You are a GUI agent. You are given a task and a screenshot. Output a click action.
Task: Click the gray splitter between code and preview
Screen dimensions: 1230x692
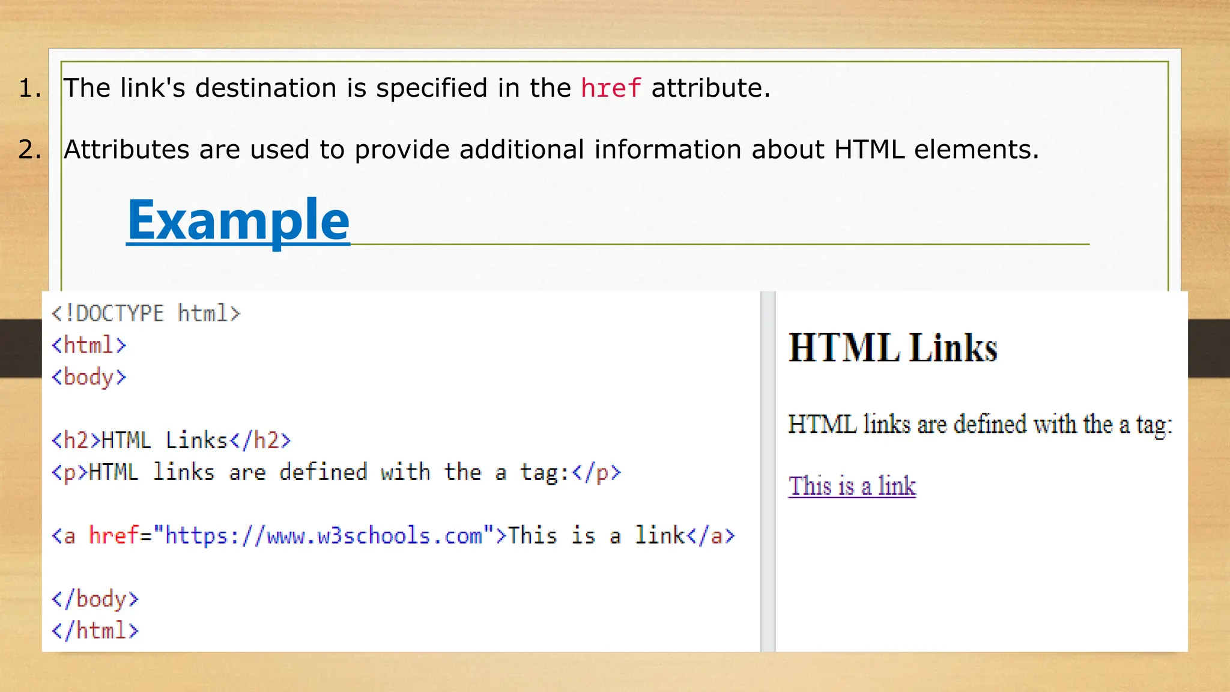point(768,472)
